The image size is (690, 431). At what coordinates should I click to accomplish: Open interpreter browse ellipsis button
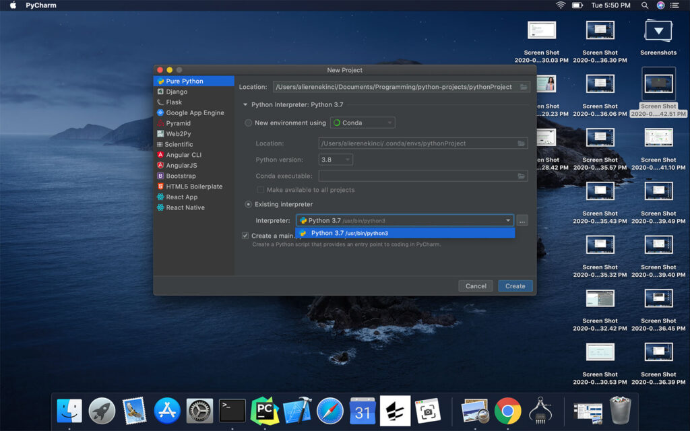(522, 221)
